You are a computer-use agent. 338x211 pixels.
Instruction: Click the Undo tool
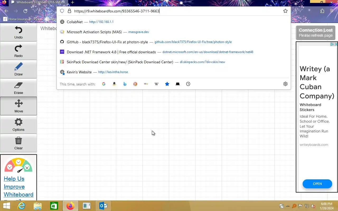tap(18, 32)
